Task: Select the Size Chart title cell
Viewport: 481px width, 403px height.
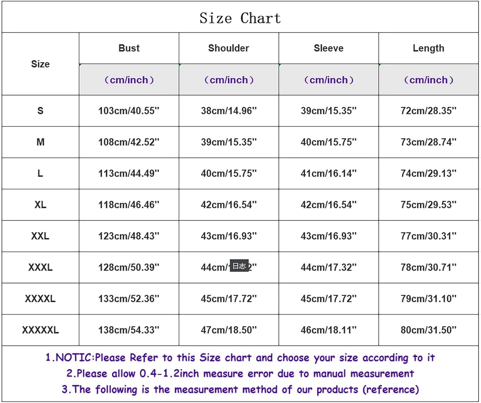Action: coord(240,18)
